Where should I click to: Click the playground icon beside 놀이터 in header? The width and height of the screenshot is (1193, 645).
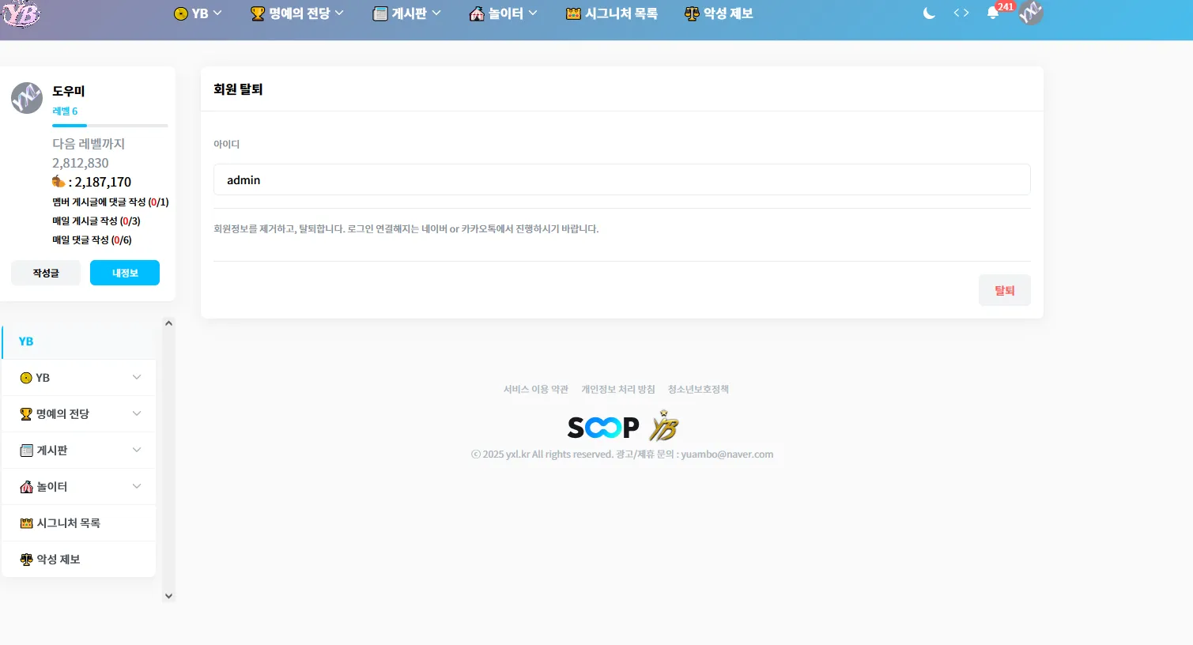477,13
